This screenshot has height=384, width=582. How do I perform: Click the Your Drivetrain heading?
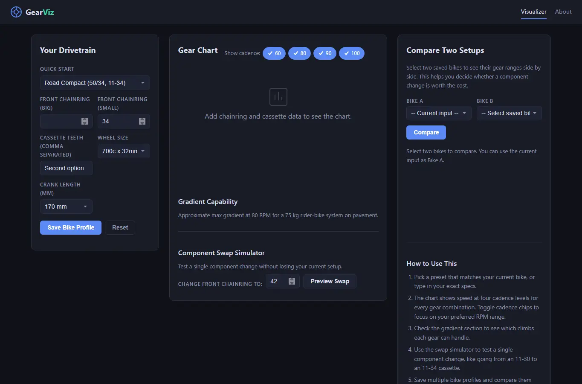click(x=68, y=50)
